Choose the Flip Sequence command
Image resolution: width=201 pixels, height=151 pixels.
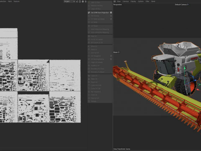tap(100, 92)
